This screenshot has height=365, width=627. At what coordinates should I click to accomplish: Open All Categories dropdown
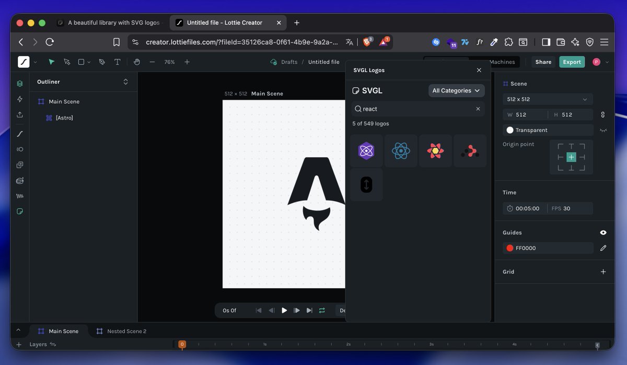tap(456, 90)
